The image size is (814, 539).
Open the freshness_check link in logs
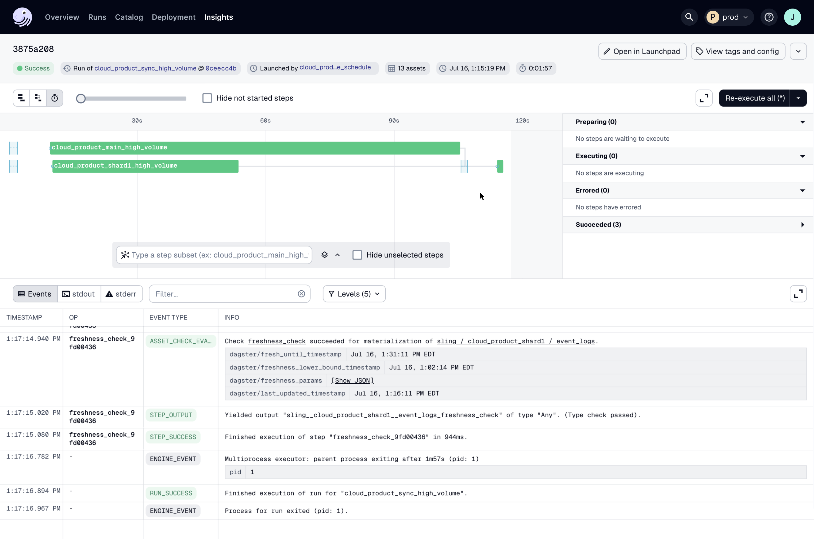(x=277, y=341)
